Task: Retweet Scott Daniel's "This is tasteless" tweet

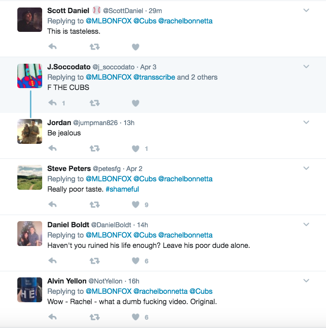Action: click(94, 46)
